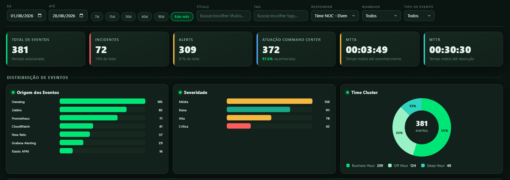
Task: Click the 19% do total text
Action: point(106,59)
